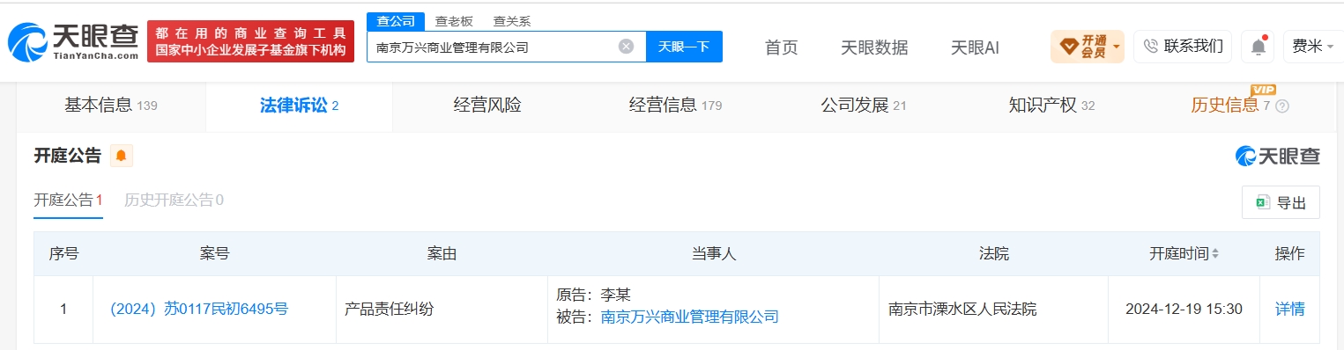Switch to the 知识产权 tab
1344x350 pixels.
click(1051, 106)
